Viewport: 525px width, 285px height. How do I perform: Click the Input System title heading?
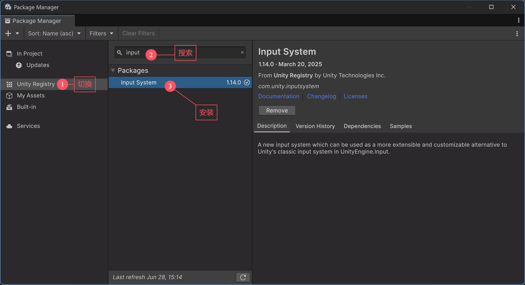(x=287, y=52)
